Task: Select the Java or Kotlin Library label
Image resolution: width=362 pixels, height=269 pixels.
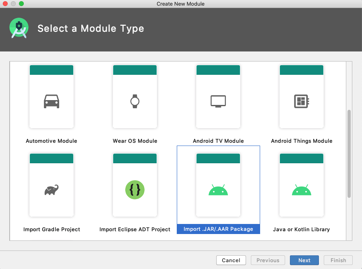Action: click(302, 229)
